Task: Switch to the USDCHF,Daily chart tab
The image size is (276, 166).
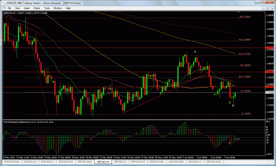Action: [x=156, y=162]
